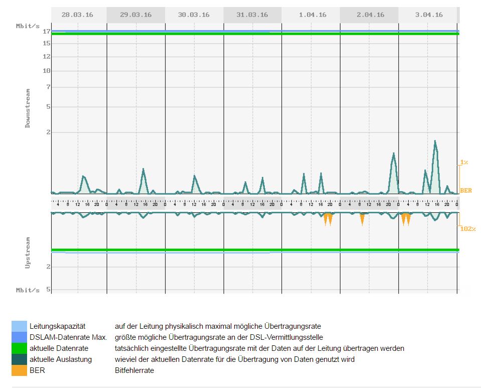Click the orange BER legend swatch

click(19, 370)
